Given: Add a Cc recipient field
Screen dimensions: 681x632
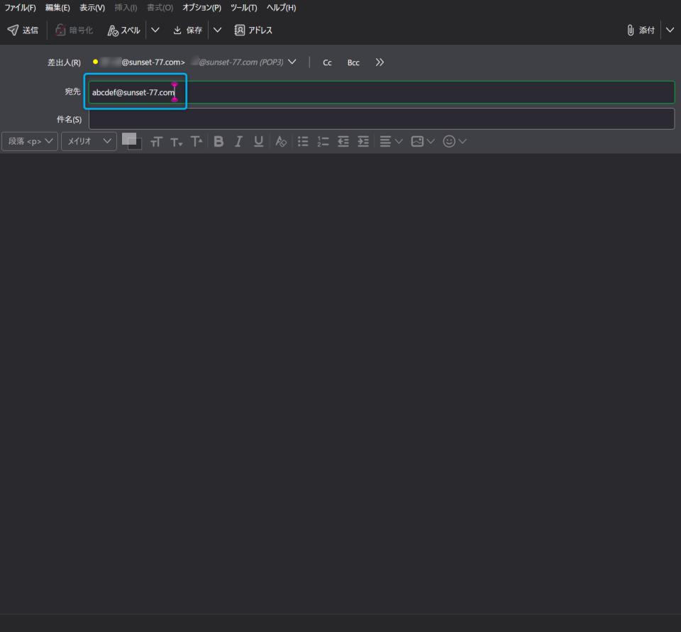Looking at the screenshot, I should pos(327,62).
